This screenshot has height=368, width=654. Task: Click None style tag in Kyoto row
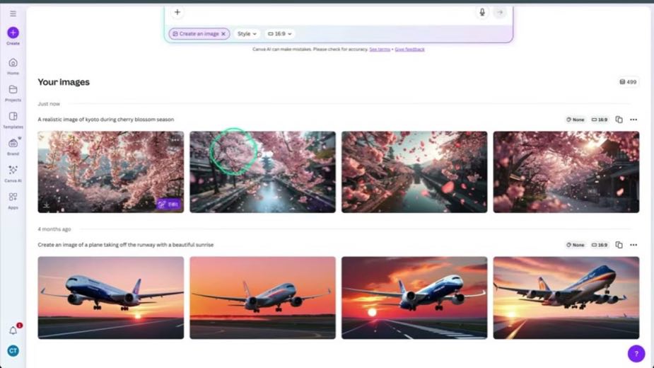(x=576, y=120)
